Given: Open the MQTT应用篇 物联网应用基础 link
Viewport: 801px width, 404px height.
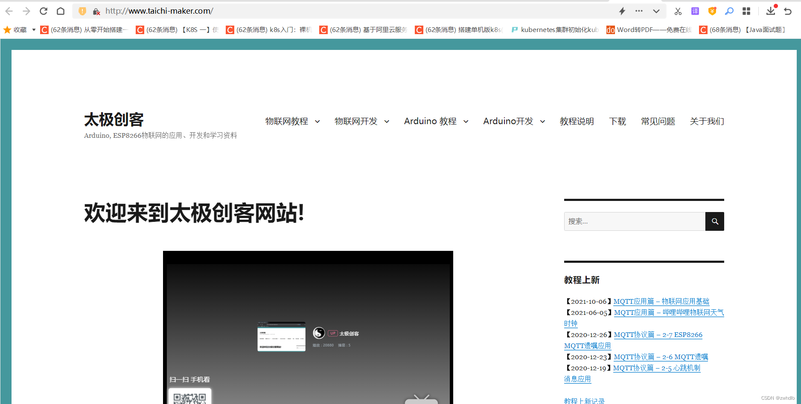Looking at the screenshot, I should [x=661, y=301].
